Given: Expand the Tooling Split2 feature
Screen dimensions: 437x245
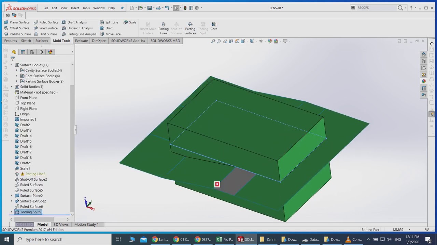Looking at the screenshot, I should (x=12, y=212).
